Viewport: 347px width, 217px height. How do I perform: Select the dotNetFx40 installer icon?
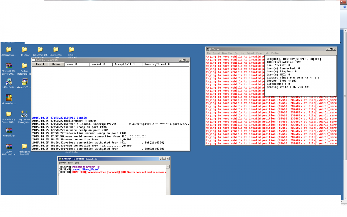(x=9, y=82)
